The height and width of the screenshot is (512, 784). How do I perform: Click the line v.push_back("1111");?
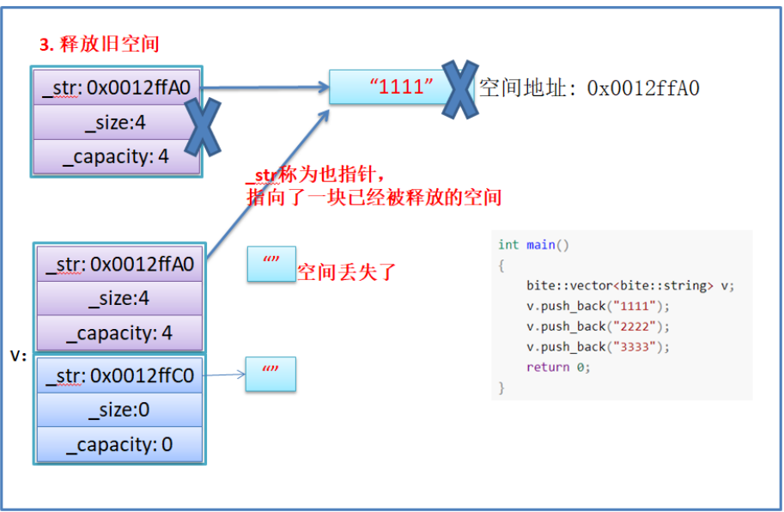click(x=598, y=306)
